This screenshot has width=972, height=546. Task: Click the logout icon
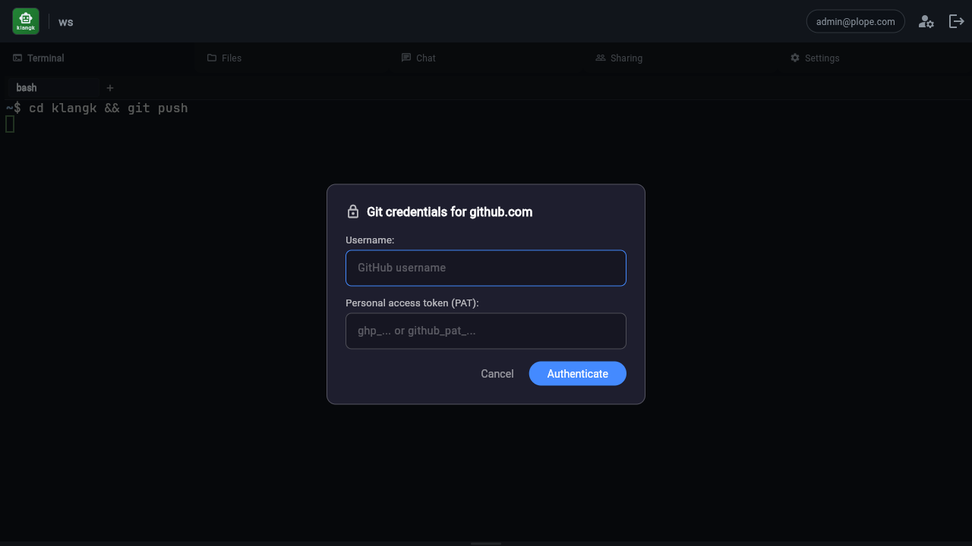coord(957,21)
